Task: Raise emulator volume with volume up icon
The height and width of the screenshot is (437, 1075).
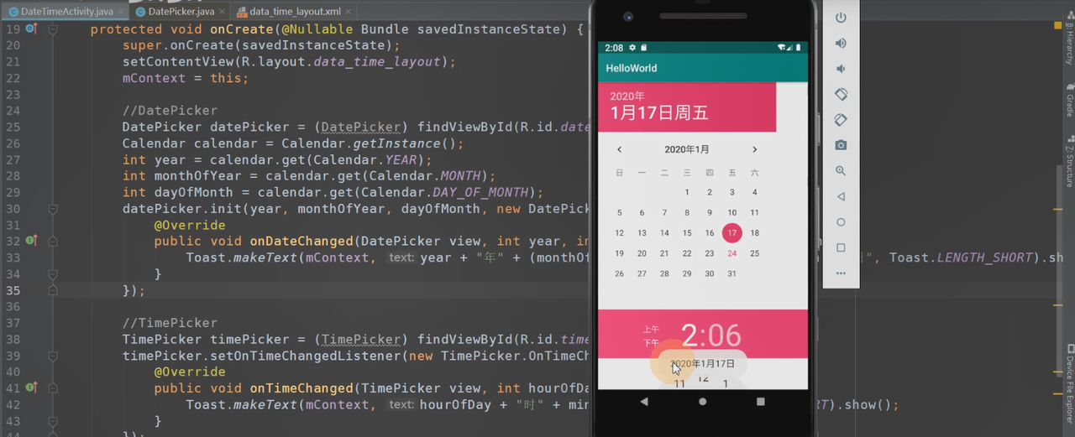Action: click(841, 44)
